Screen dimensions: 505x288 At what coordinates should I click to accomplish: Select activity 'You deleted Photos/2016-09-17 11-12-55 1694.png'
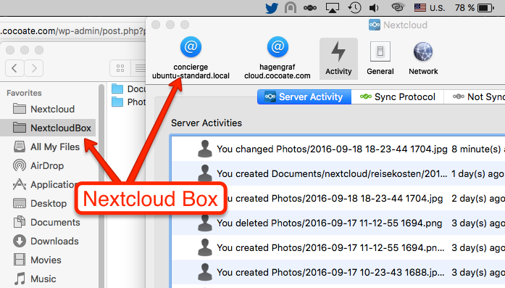click(338, 223)
